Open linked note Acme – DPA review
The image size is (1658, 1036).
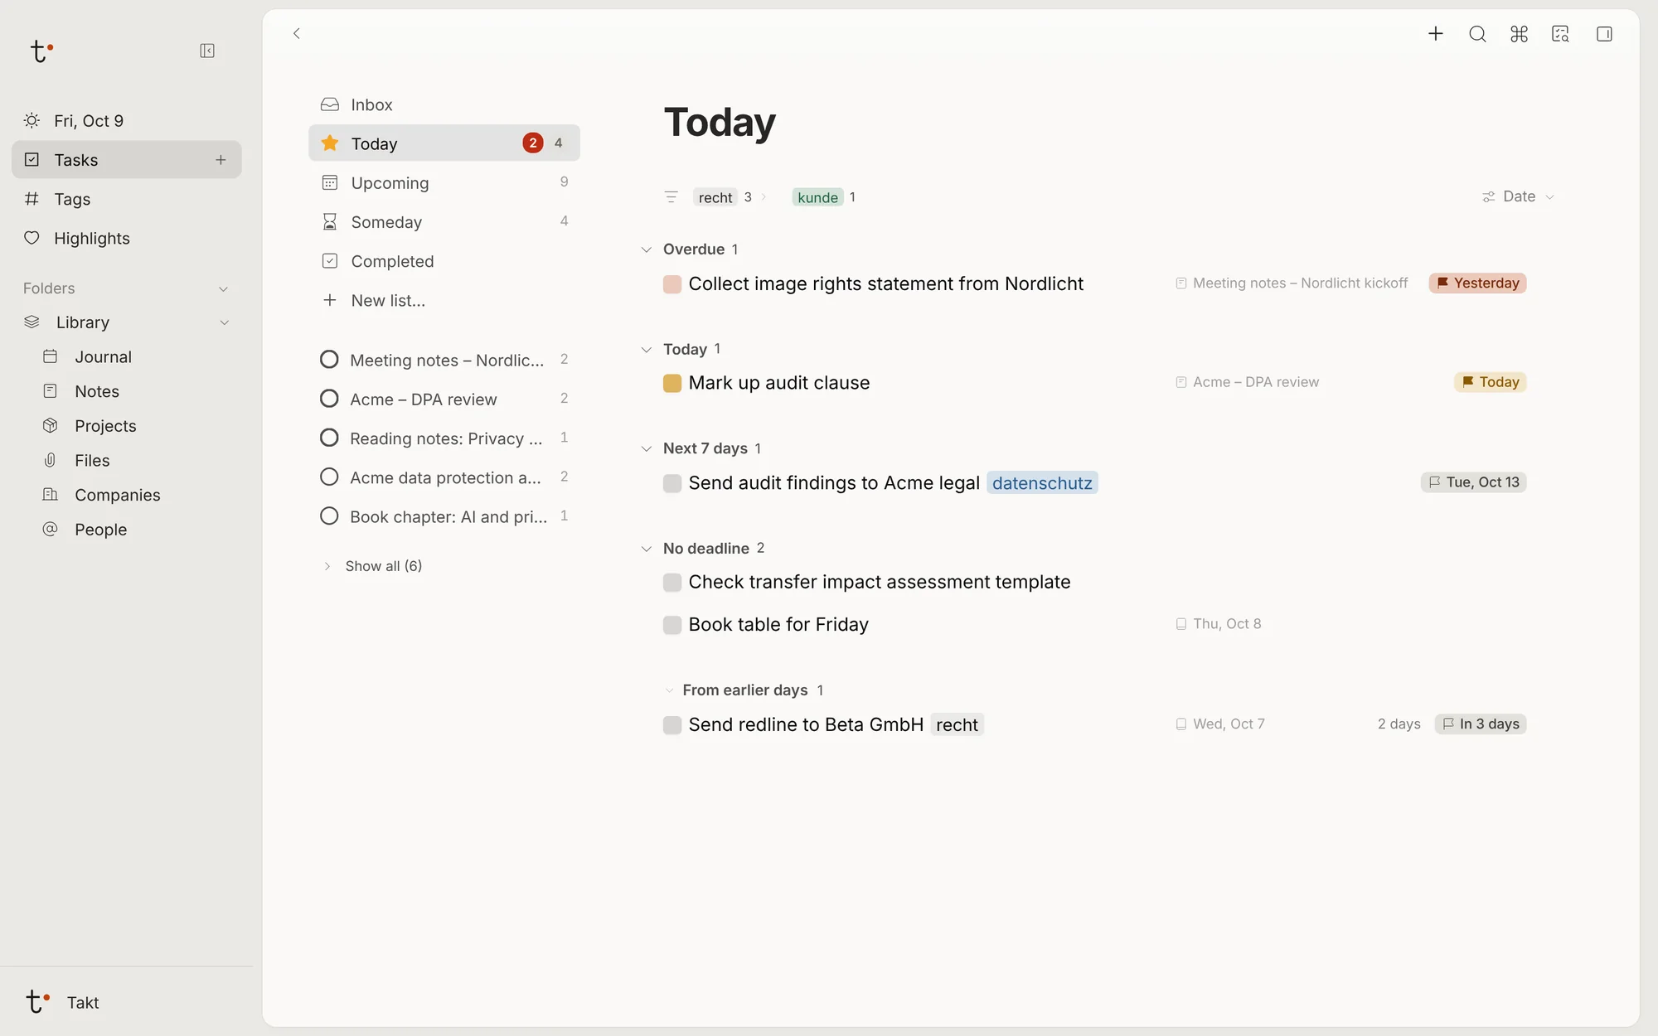(x=1248, y=382)
